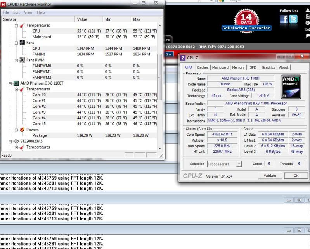Collapse the ST3200820AS drive node
The height and width of the screenshot is (249, 310).
(10, 142)
